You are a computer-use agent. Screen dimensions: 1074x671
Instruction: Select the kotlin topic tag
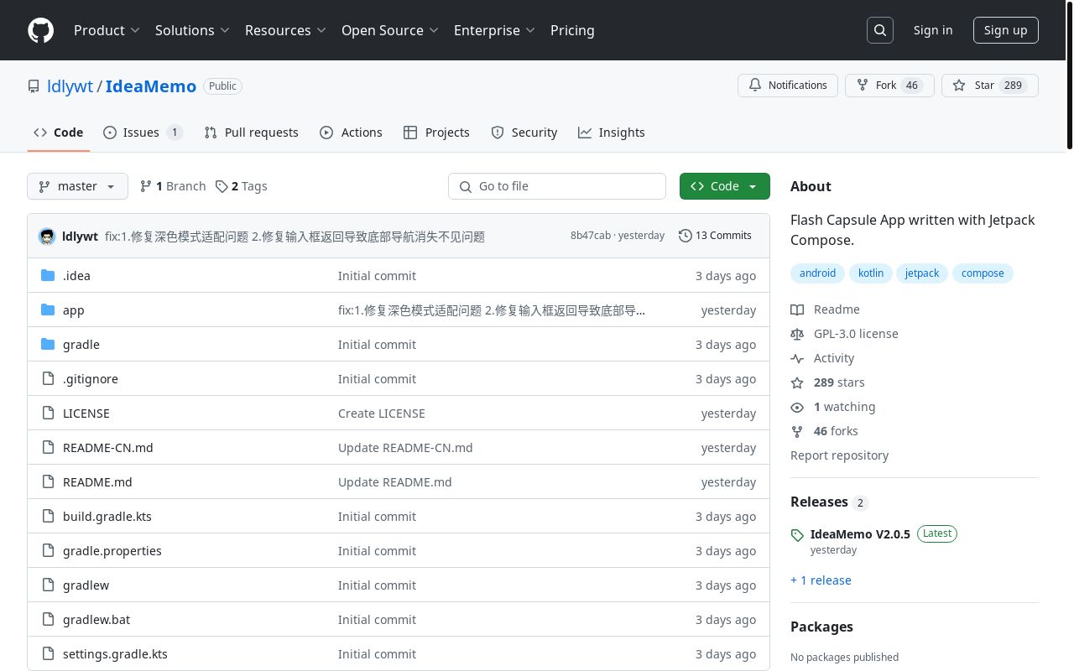coord(871,273)
